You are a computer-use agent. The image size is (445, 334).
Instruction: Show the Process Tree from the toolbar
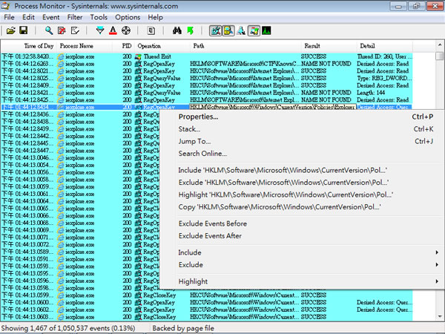click(151, 30)
